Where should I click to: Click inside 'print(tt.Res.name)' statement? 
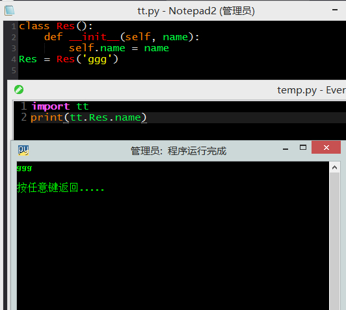(x=88, y=117)
